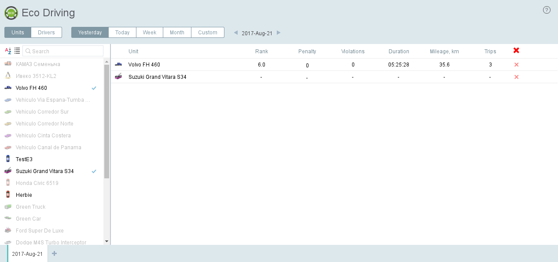Click the list view icon beside search

point(17,51)
